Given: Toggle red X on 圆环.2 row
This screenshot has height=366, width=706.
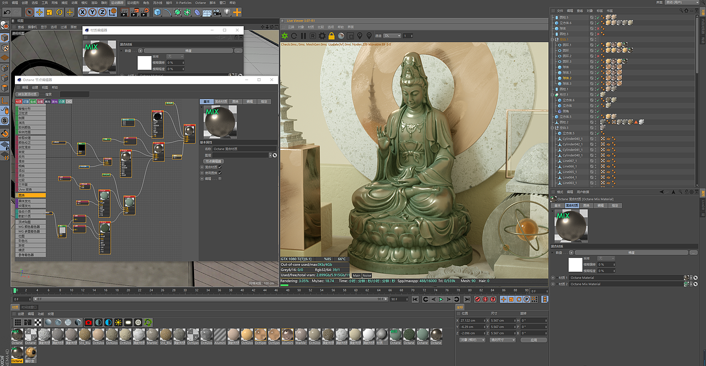Looking at the screenshot, I should click(x=598, y=56).
